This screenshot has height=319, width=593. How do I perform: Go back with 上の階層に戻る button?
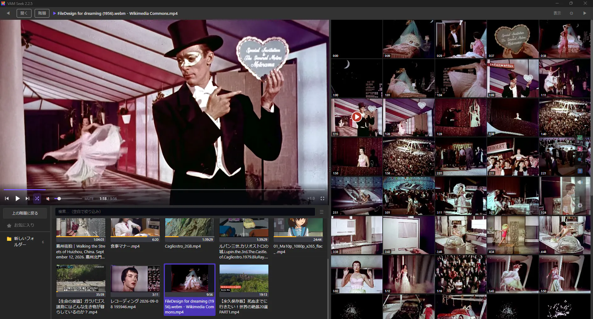pos(25,213)
